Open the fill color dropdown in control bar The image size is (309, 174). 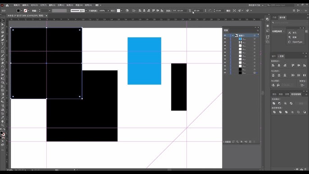point(22,11)
